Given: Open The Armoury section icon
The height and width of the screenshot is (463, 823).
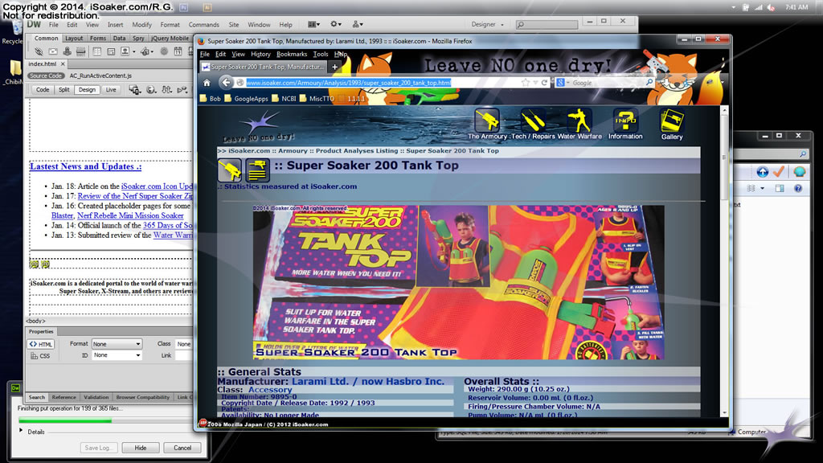Looking at the screenshot, I should click(487, 121).
